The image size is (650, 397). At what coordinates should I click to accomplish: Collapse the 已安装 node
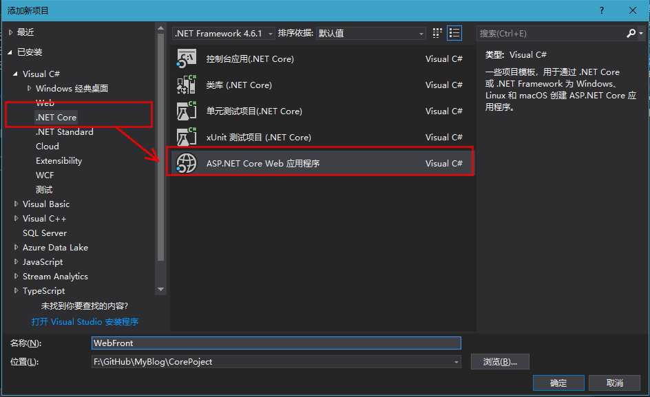click(x=10, y=52)
